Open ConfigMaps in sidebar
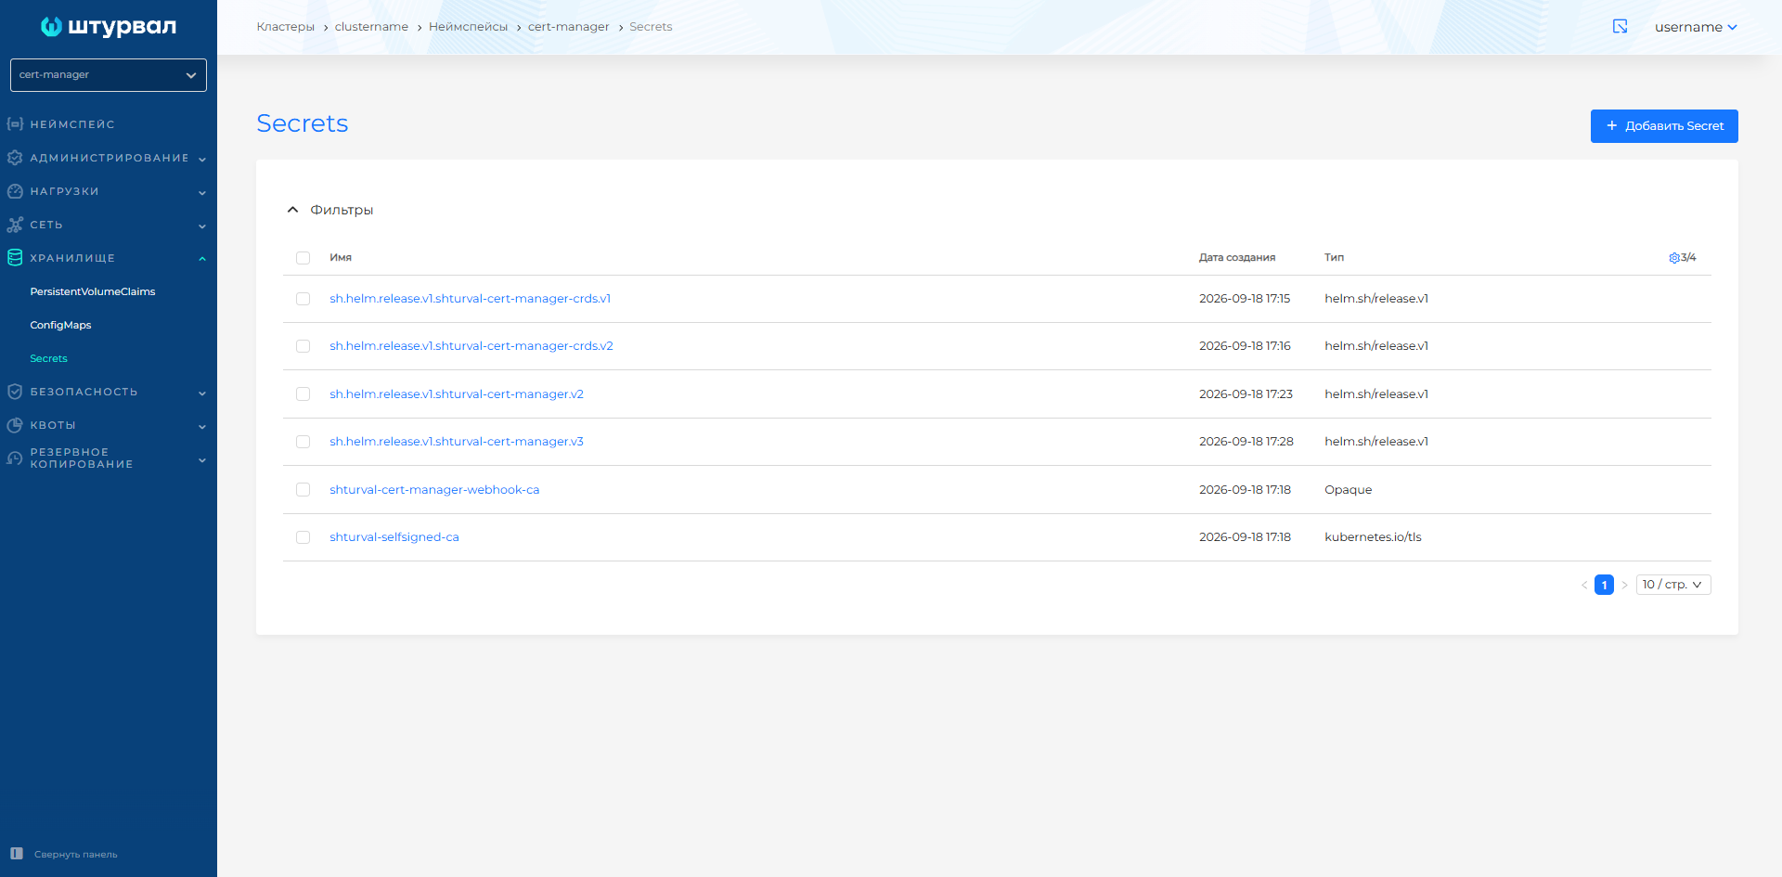The height and width of the screenshot is (877, 1782). point(60,325)
